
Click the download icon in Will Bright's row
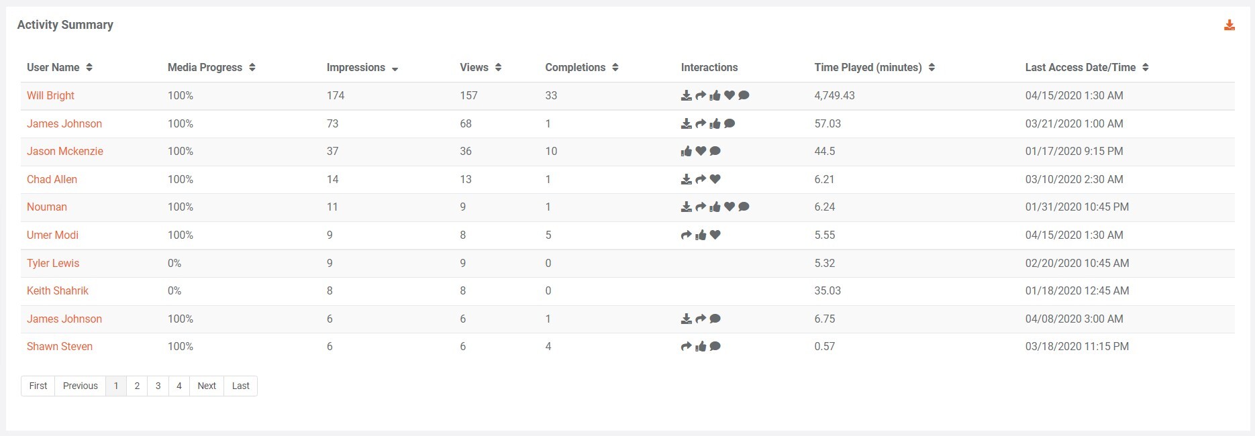click(x=686, y=96)
